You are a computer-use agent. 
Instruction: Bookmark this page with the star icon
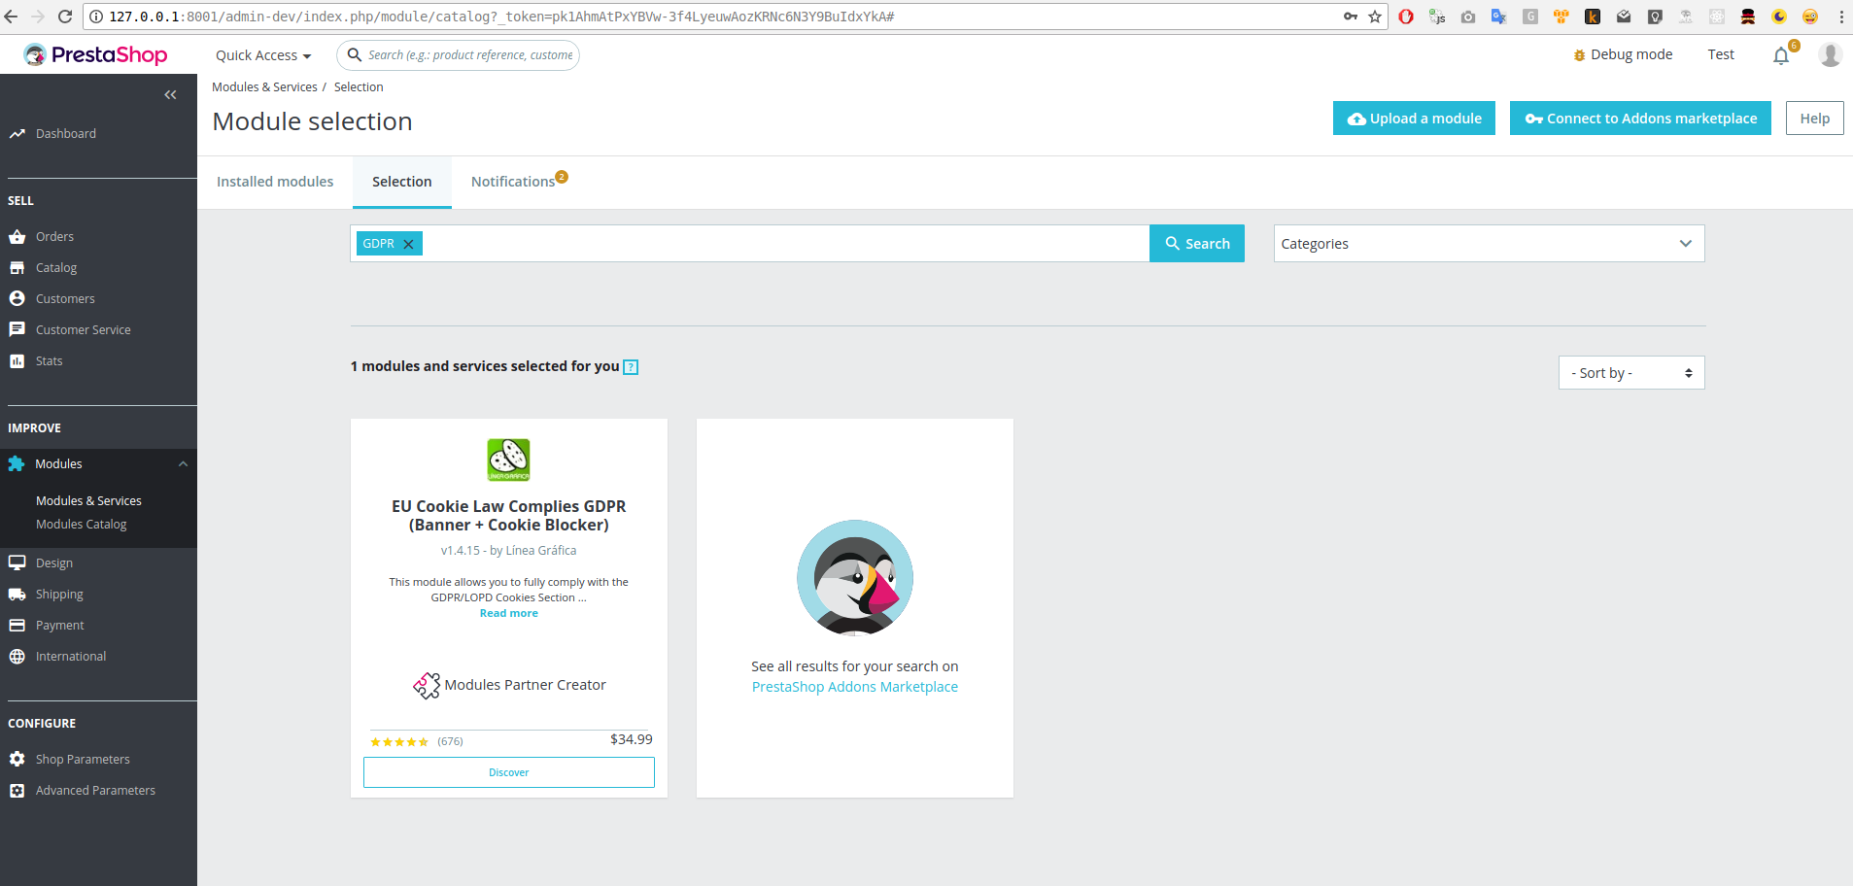pos(1375,17)
